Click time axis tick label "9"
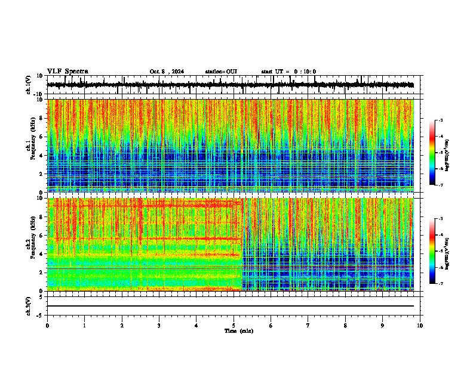The width and height of the screenshot is (473, 365). [x=382, y=326]
